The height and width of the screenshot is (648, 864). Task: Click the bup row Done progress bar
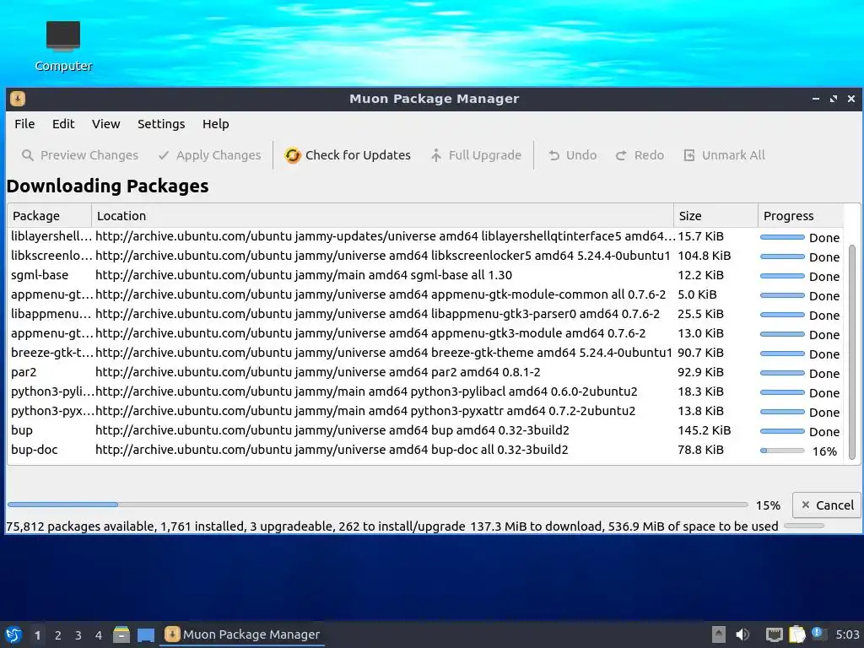pos(782,431)
